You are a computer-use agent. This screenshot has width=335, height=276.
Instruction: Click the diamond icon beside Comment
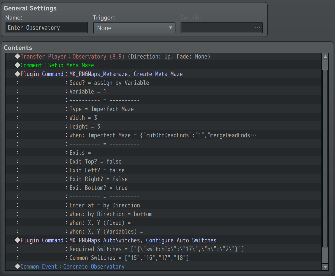coord(17,65)
